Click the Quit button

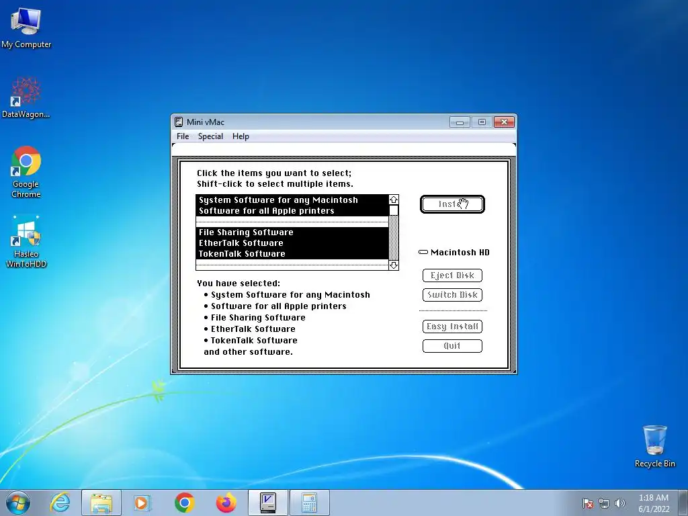click(x=452, y=346)
